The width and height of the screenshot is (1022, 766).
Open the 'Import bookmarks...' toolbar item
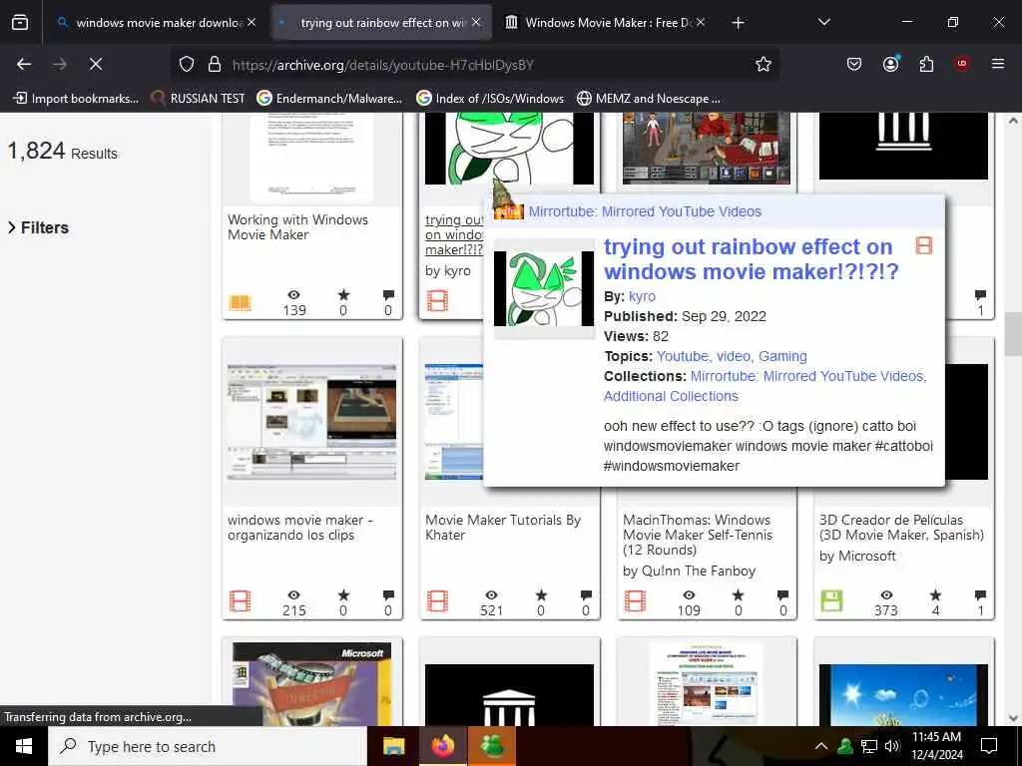click(76, 99)
